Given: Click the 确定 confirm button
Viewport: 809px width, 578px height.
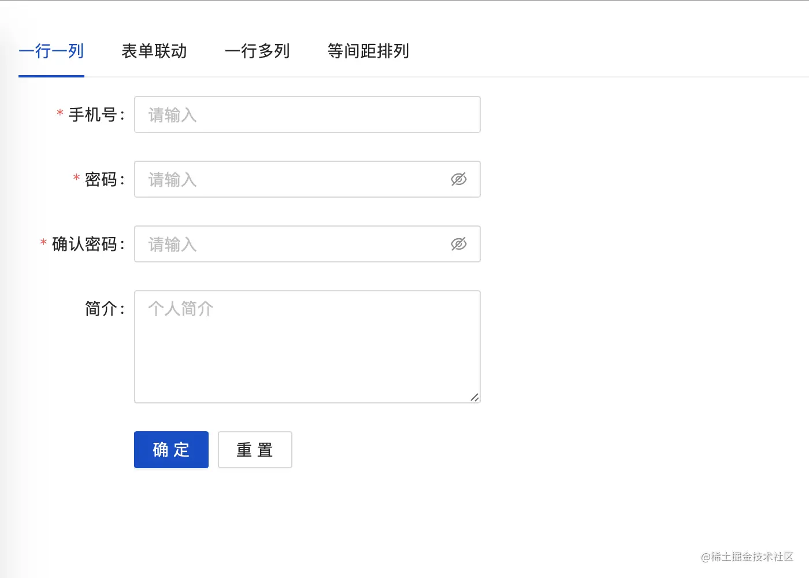Looking at the screenshot, I should pos(171,449).
